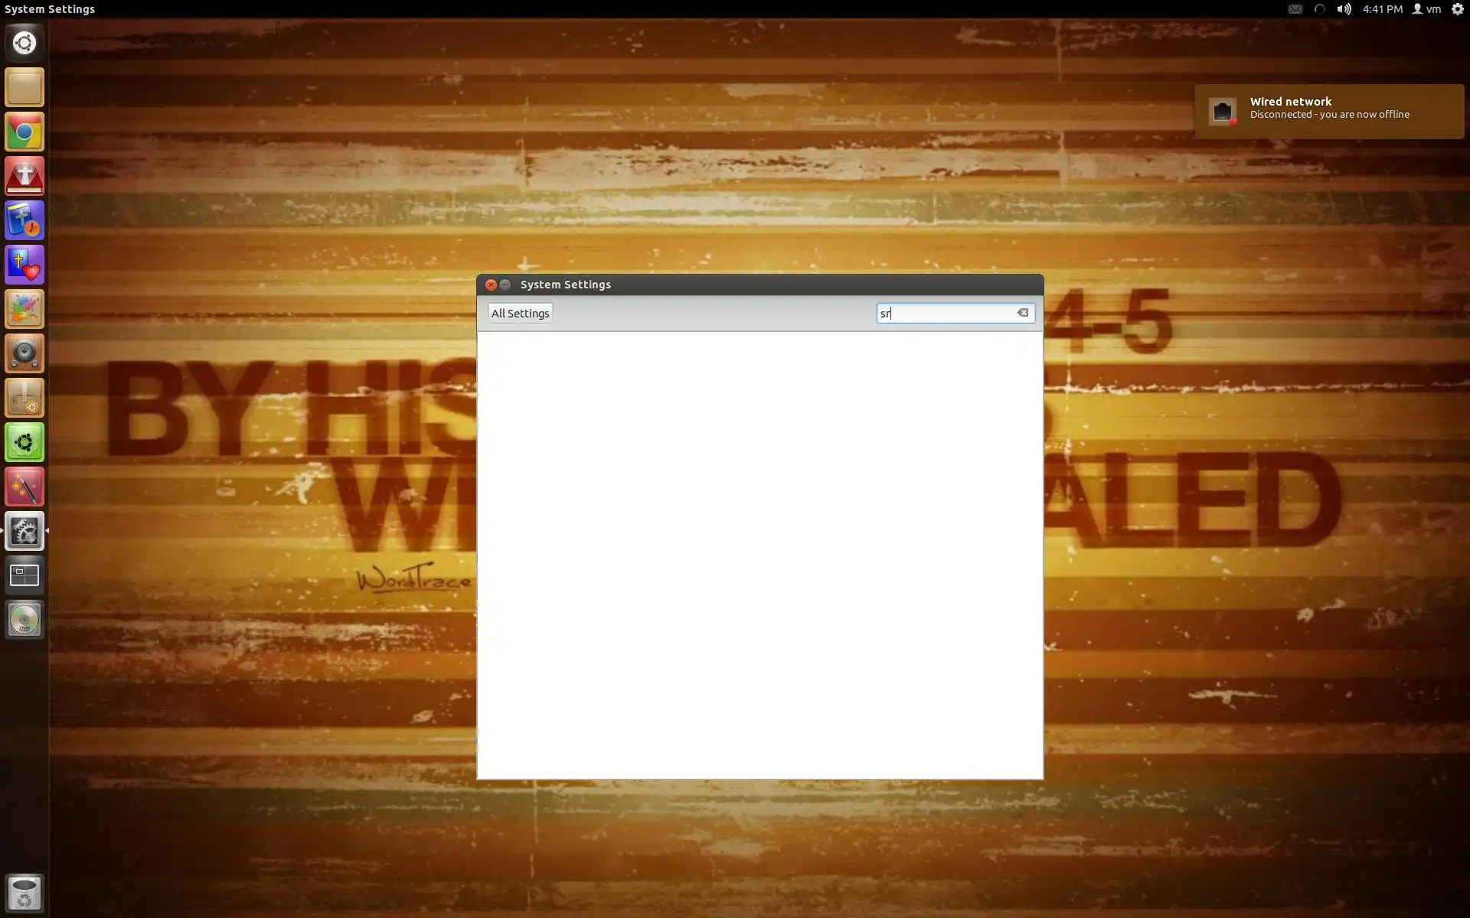
Task: Open the sound volume indicator menu
Action: tap(1344, 9)
